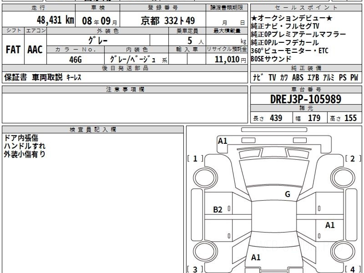This screenshot has height=273, width=364.
Task: Click tire marker [ 4 ] in diagram
Action: point(353,269)
